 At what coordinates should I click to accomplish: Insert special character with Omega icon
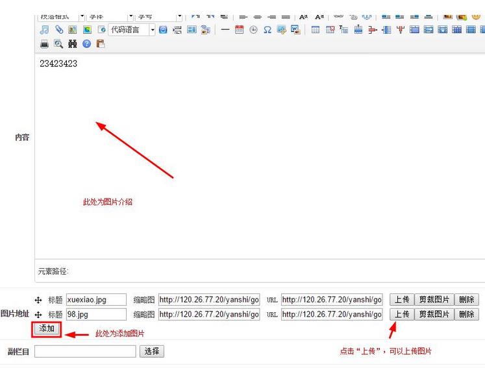click(267, 30)
